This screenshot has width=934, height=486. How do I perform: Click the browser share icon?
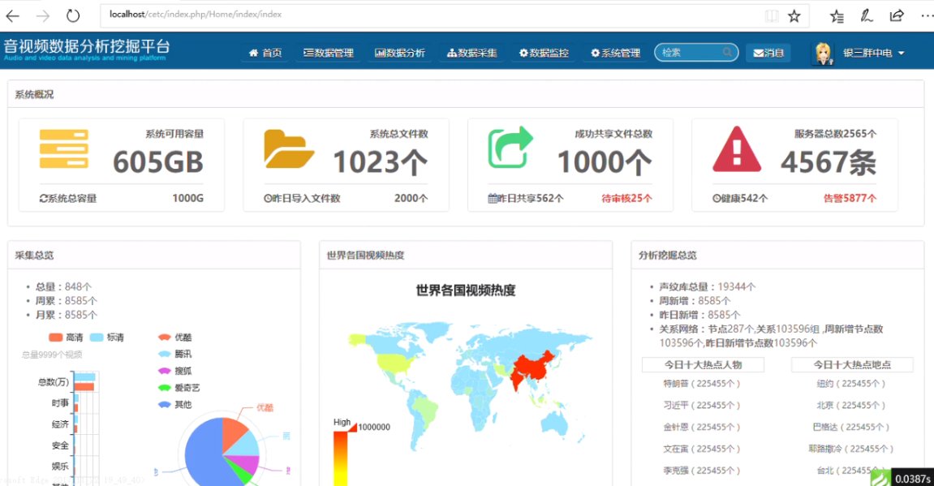point(897,15)
